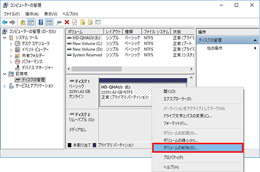Open 他の操作 submenu arrow
This screenshot has height=172, width=260.
point(255,48)
